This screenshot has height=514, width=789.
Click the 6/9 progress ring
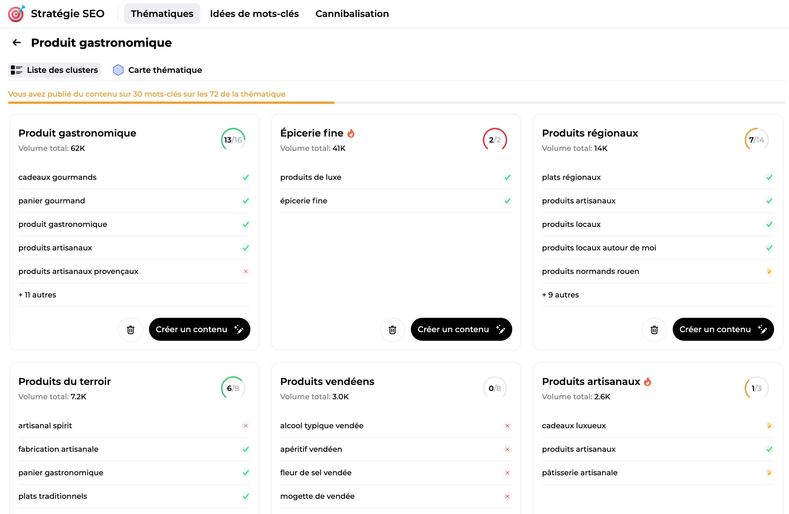(x=233, y=388)
